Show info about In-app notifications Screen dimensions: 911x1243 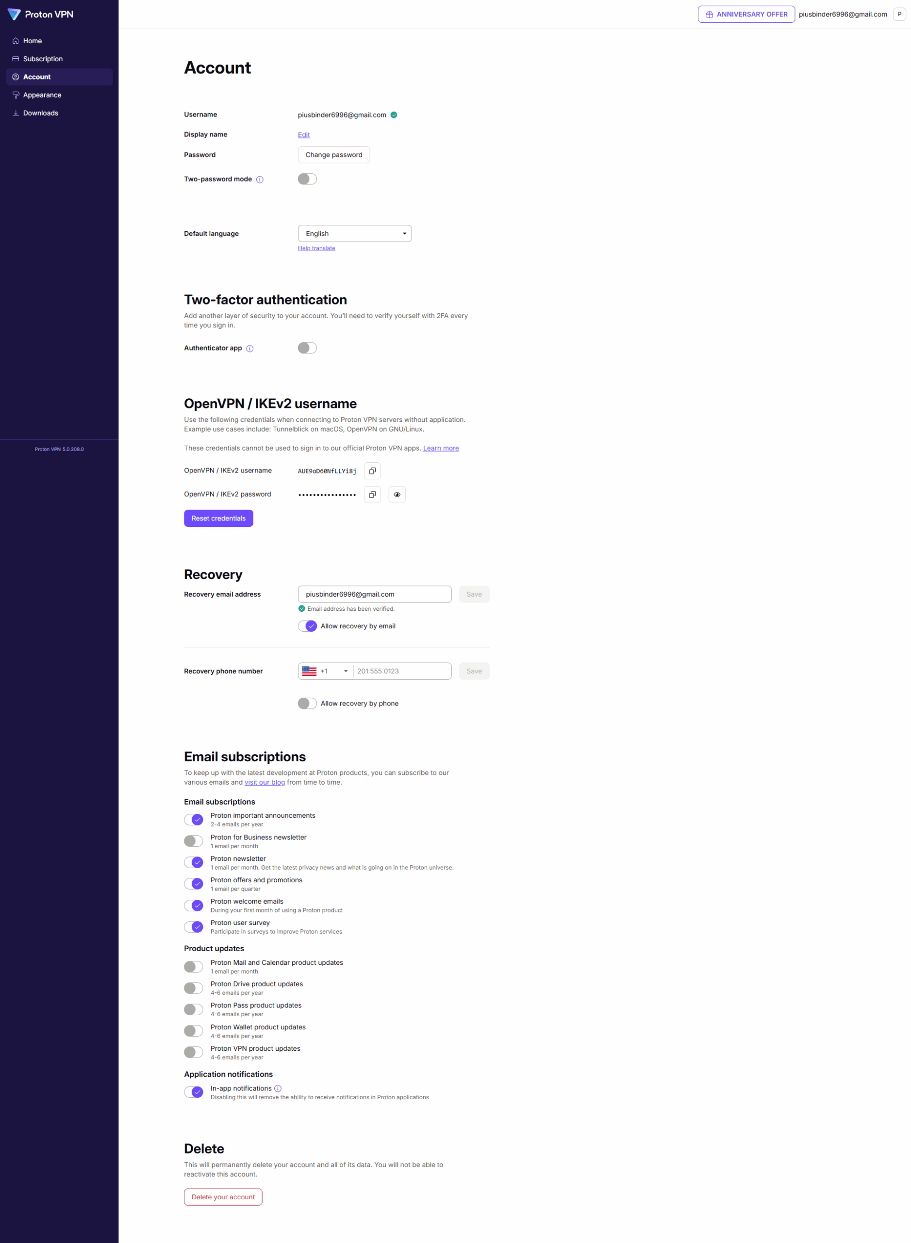coord(278,1088)
